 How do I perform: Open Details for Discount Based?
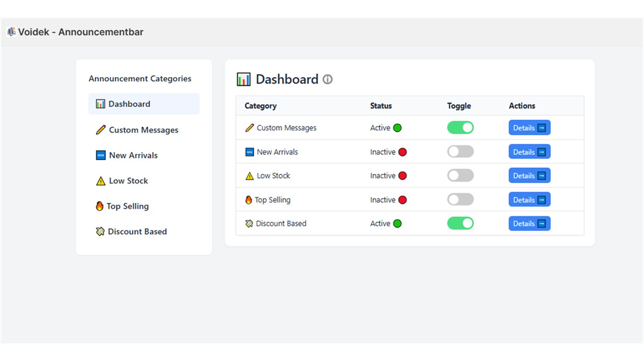529,223
